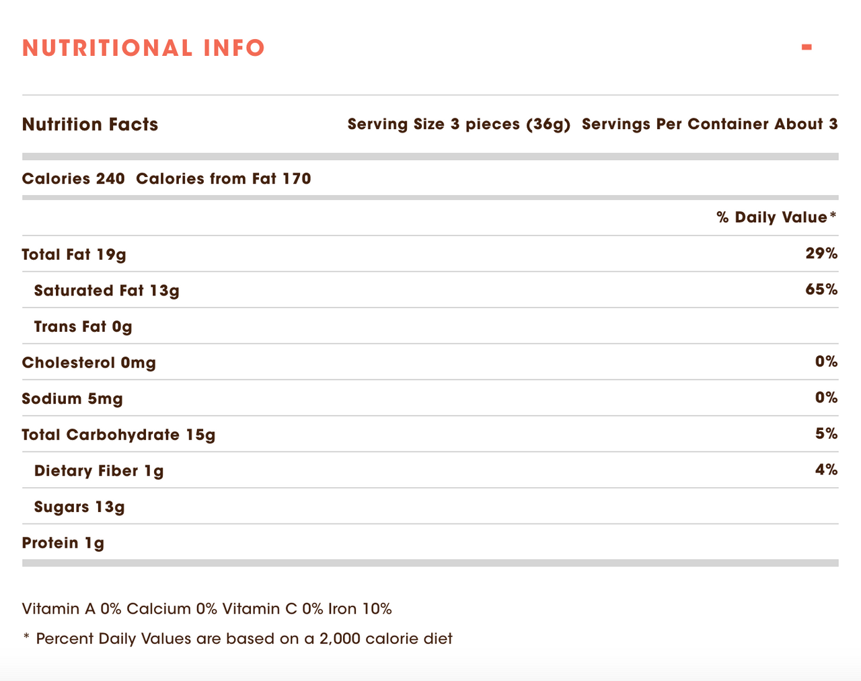The height and width of the screenshot is (681, 861).
Task: Select the Total Fat 19g row label
Action: [x=74, y=254]
